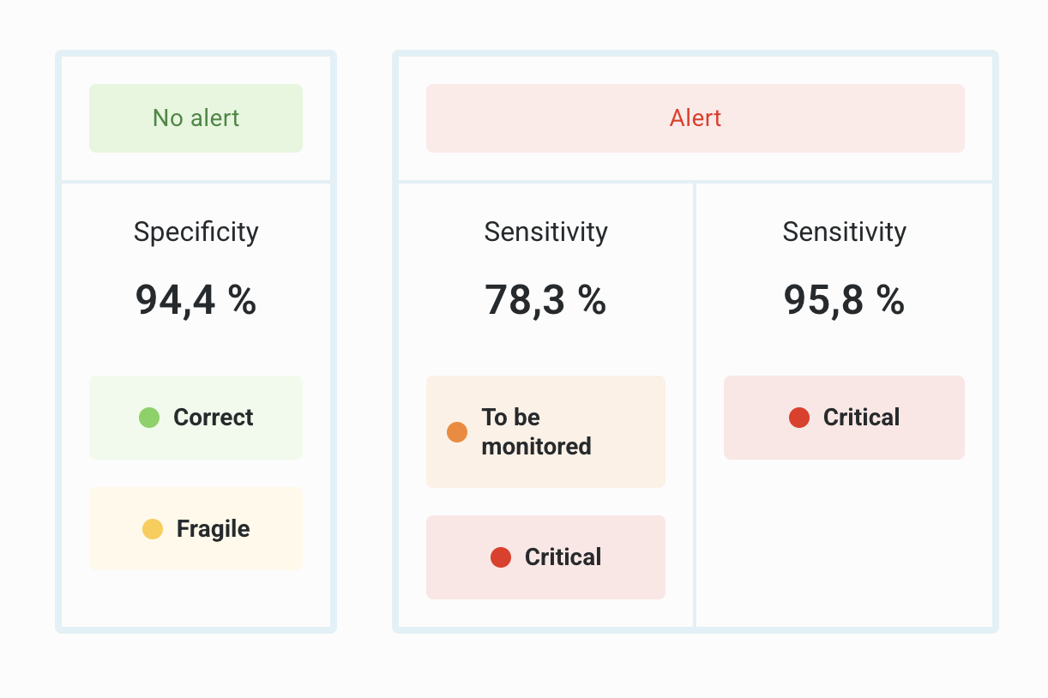Click the green Correct status dot
Viewport: 1048px width, 698px height.
(x=149, y=418)
